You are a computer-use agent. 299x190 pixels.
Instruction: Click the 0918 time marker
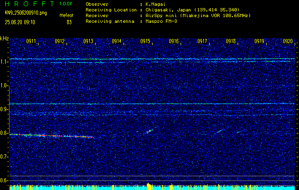tap(231, 41)
